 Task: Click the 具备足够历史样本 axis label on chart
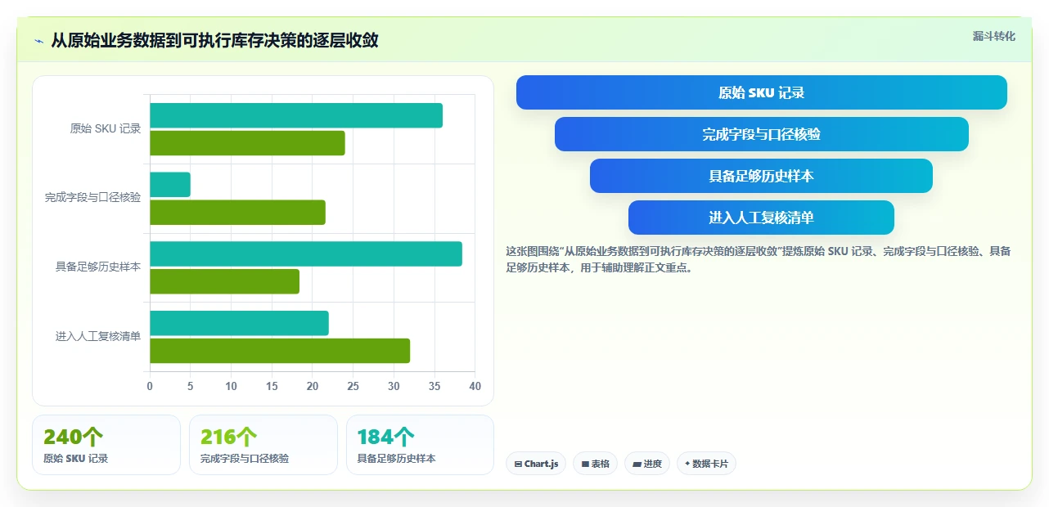tap(98, 267)
